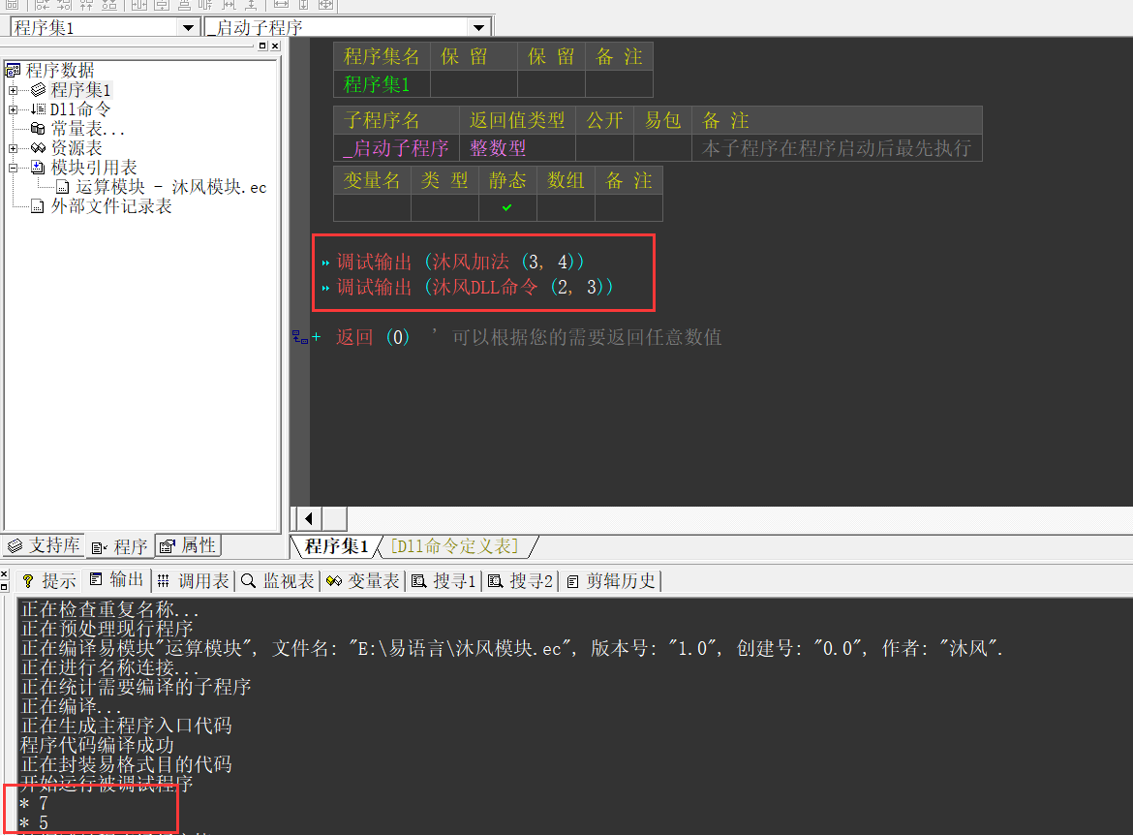Switch to the 属性 panel tab

pos(188,545)
